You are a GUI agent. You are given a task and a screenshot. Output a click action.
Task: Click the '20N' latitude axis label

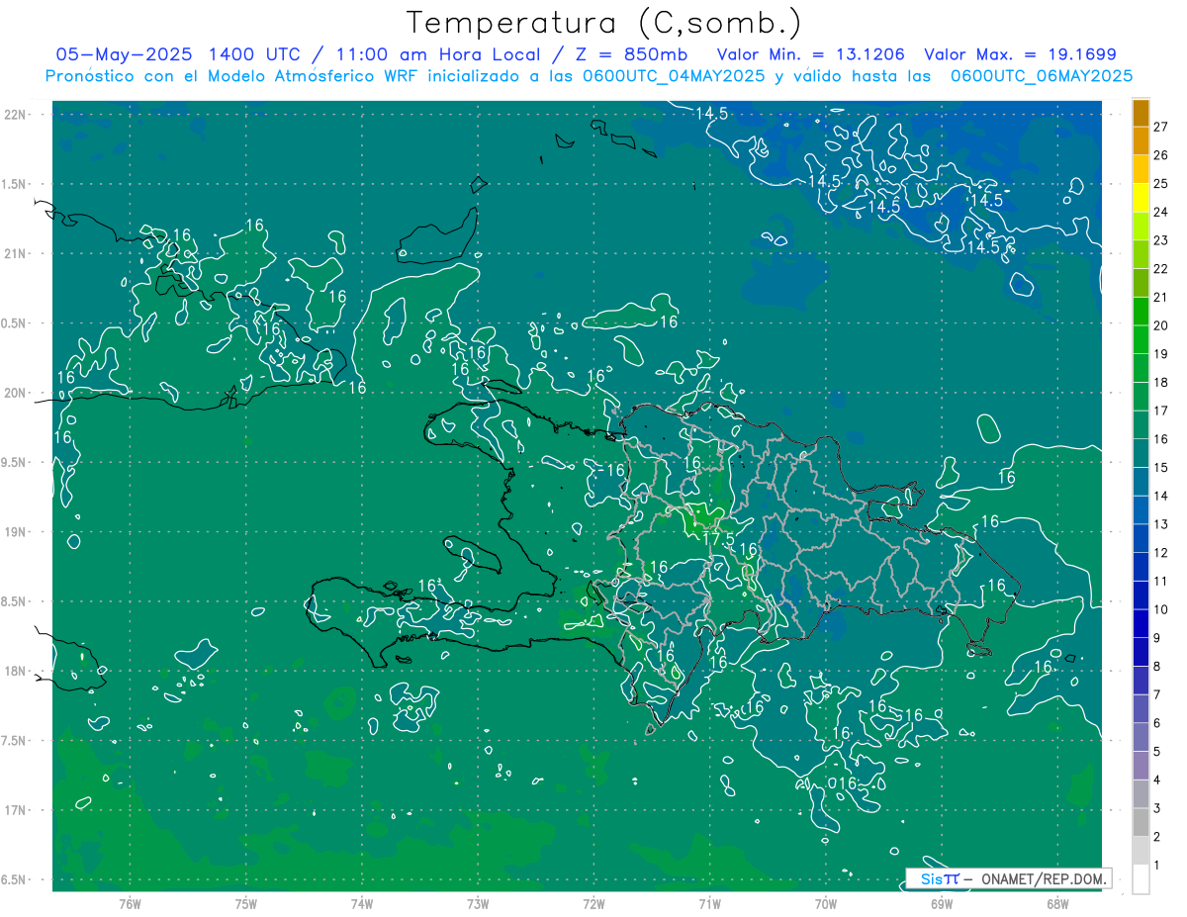(x=15, y=393)
